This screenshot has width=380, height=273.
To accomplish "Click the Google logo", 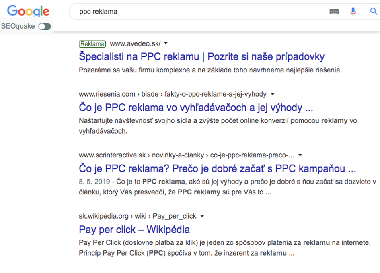I will coord(28,11).
